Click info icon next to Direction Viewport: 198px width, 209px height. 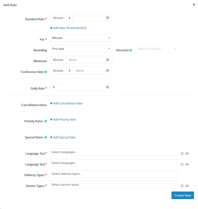(x=131, y=50)
